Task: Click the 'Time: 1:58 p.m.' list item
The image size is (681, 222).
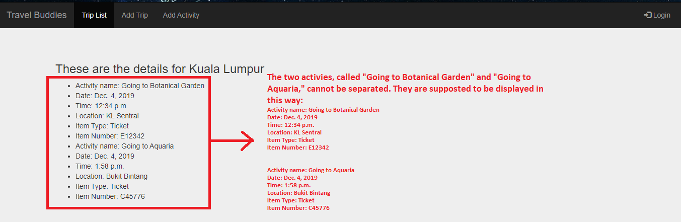Action: pyautogui.click(x=100, y=166)
